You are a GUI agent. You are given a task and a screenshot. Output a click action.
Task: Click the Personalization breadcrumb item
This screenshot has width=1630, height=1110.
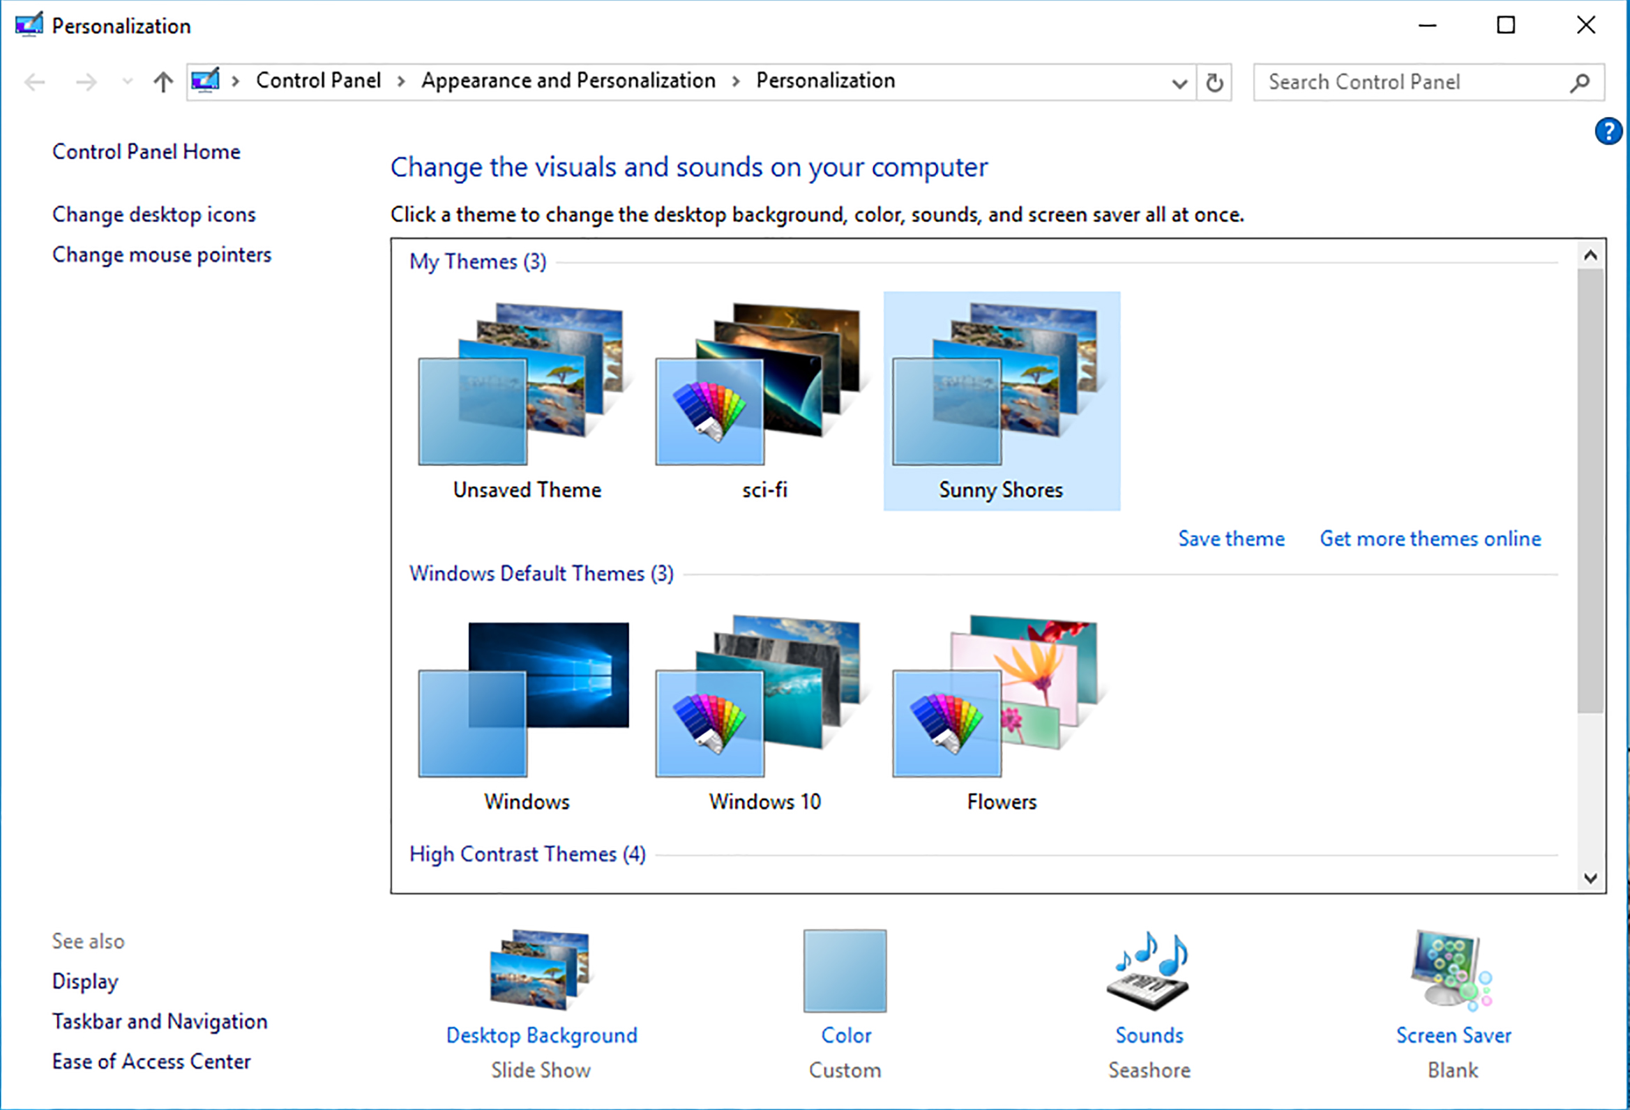click(x=826, y=81)
